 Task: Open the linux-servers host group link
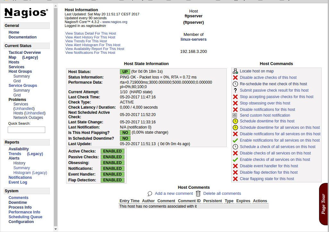pyautogui.click(x=193, y=39)
